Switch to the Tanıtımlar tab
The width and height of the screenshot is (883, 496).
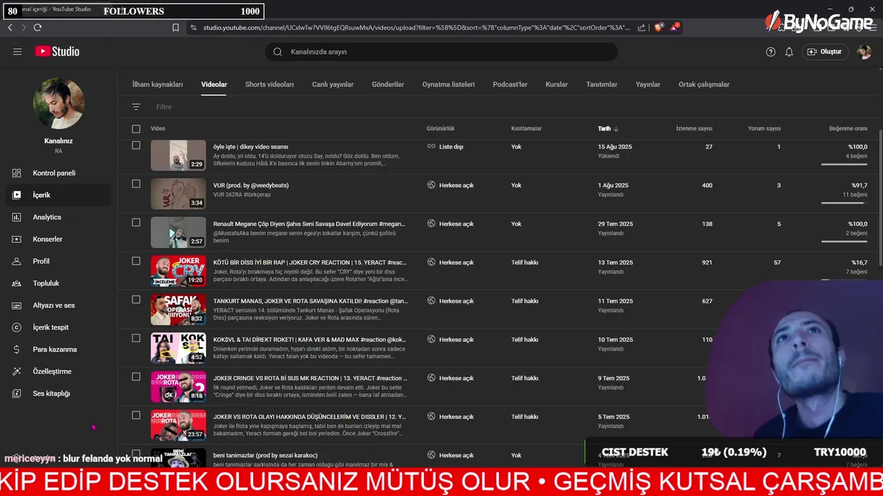coord(602,84)
